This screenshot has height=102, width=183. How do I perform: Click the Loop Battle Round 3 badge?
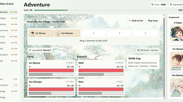tap(40, 50)
